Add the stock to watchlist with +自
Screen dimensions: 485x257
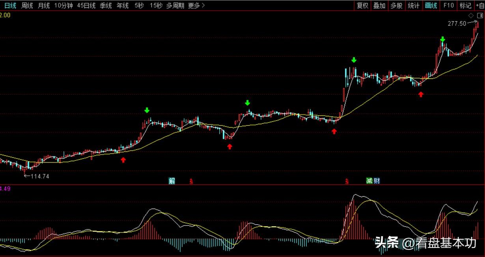coord(480,6)
